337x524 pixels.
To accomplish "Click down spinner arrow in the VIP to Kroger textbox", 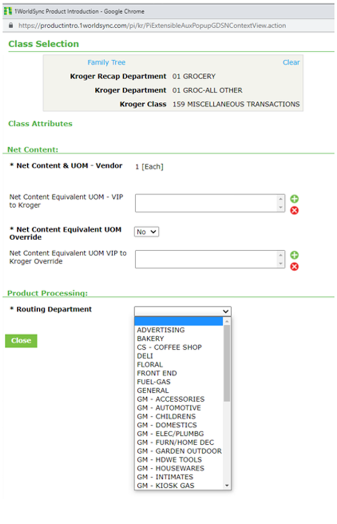I will point(280,208).
